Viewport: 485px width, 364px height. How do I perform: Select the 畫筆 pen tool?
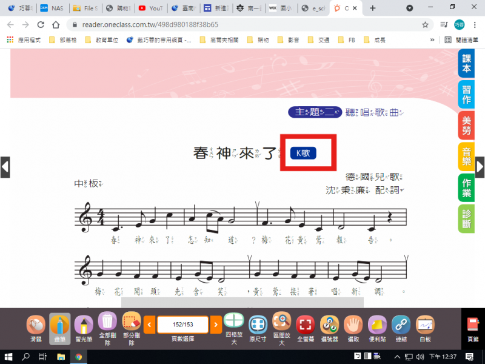pyautogui.click(x=59, y=325)
